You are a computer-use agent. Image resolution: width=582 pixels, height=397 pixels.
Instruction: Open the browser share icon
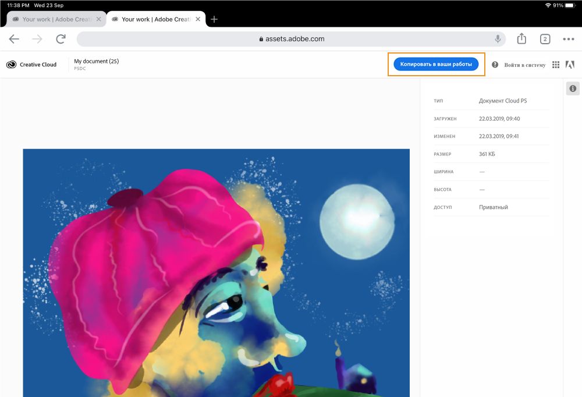click(521, 38)
